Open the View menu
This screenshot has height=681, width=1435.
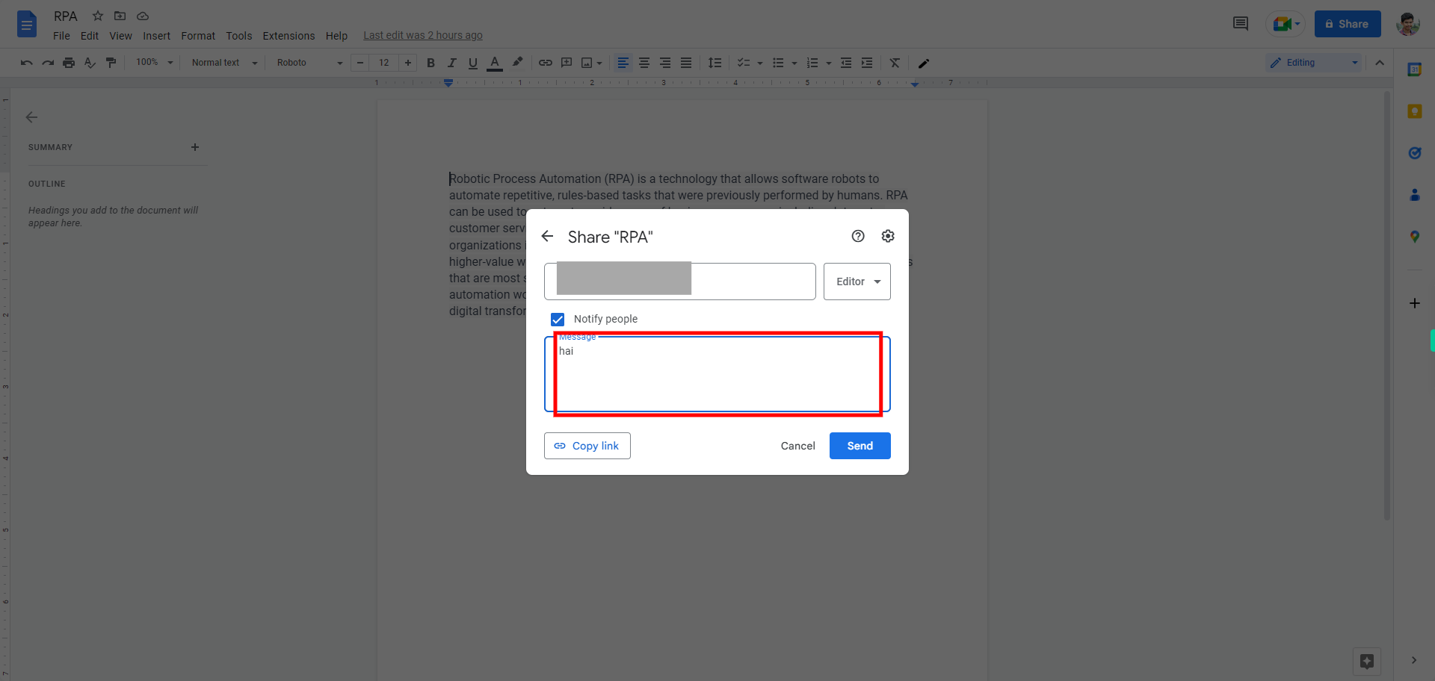(x=120, y=36)
